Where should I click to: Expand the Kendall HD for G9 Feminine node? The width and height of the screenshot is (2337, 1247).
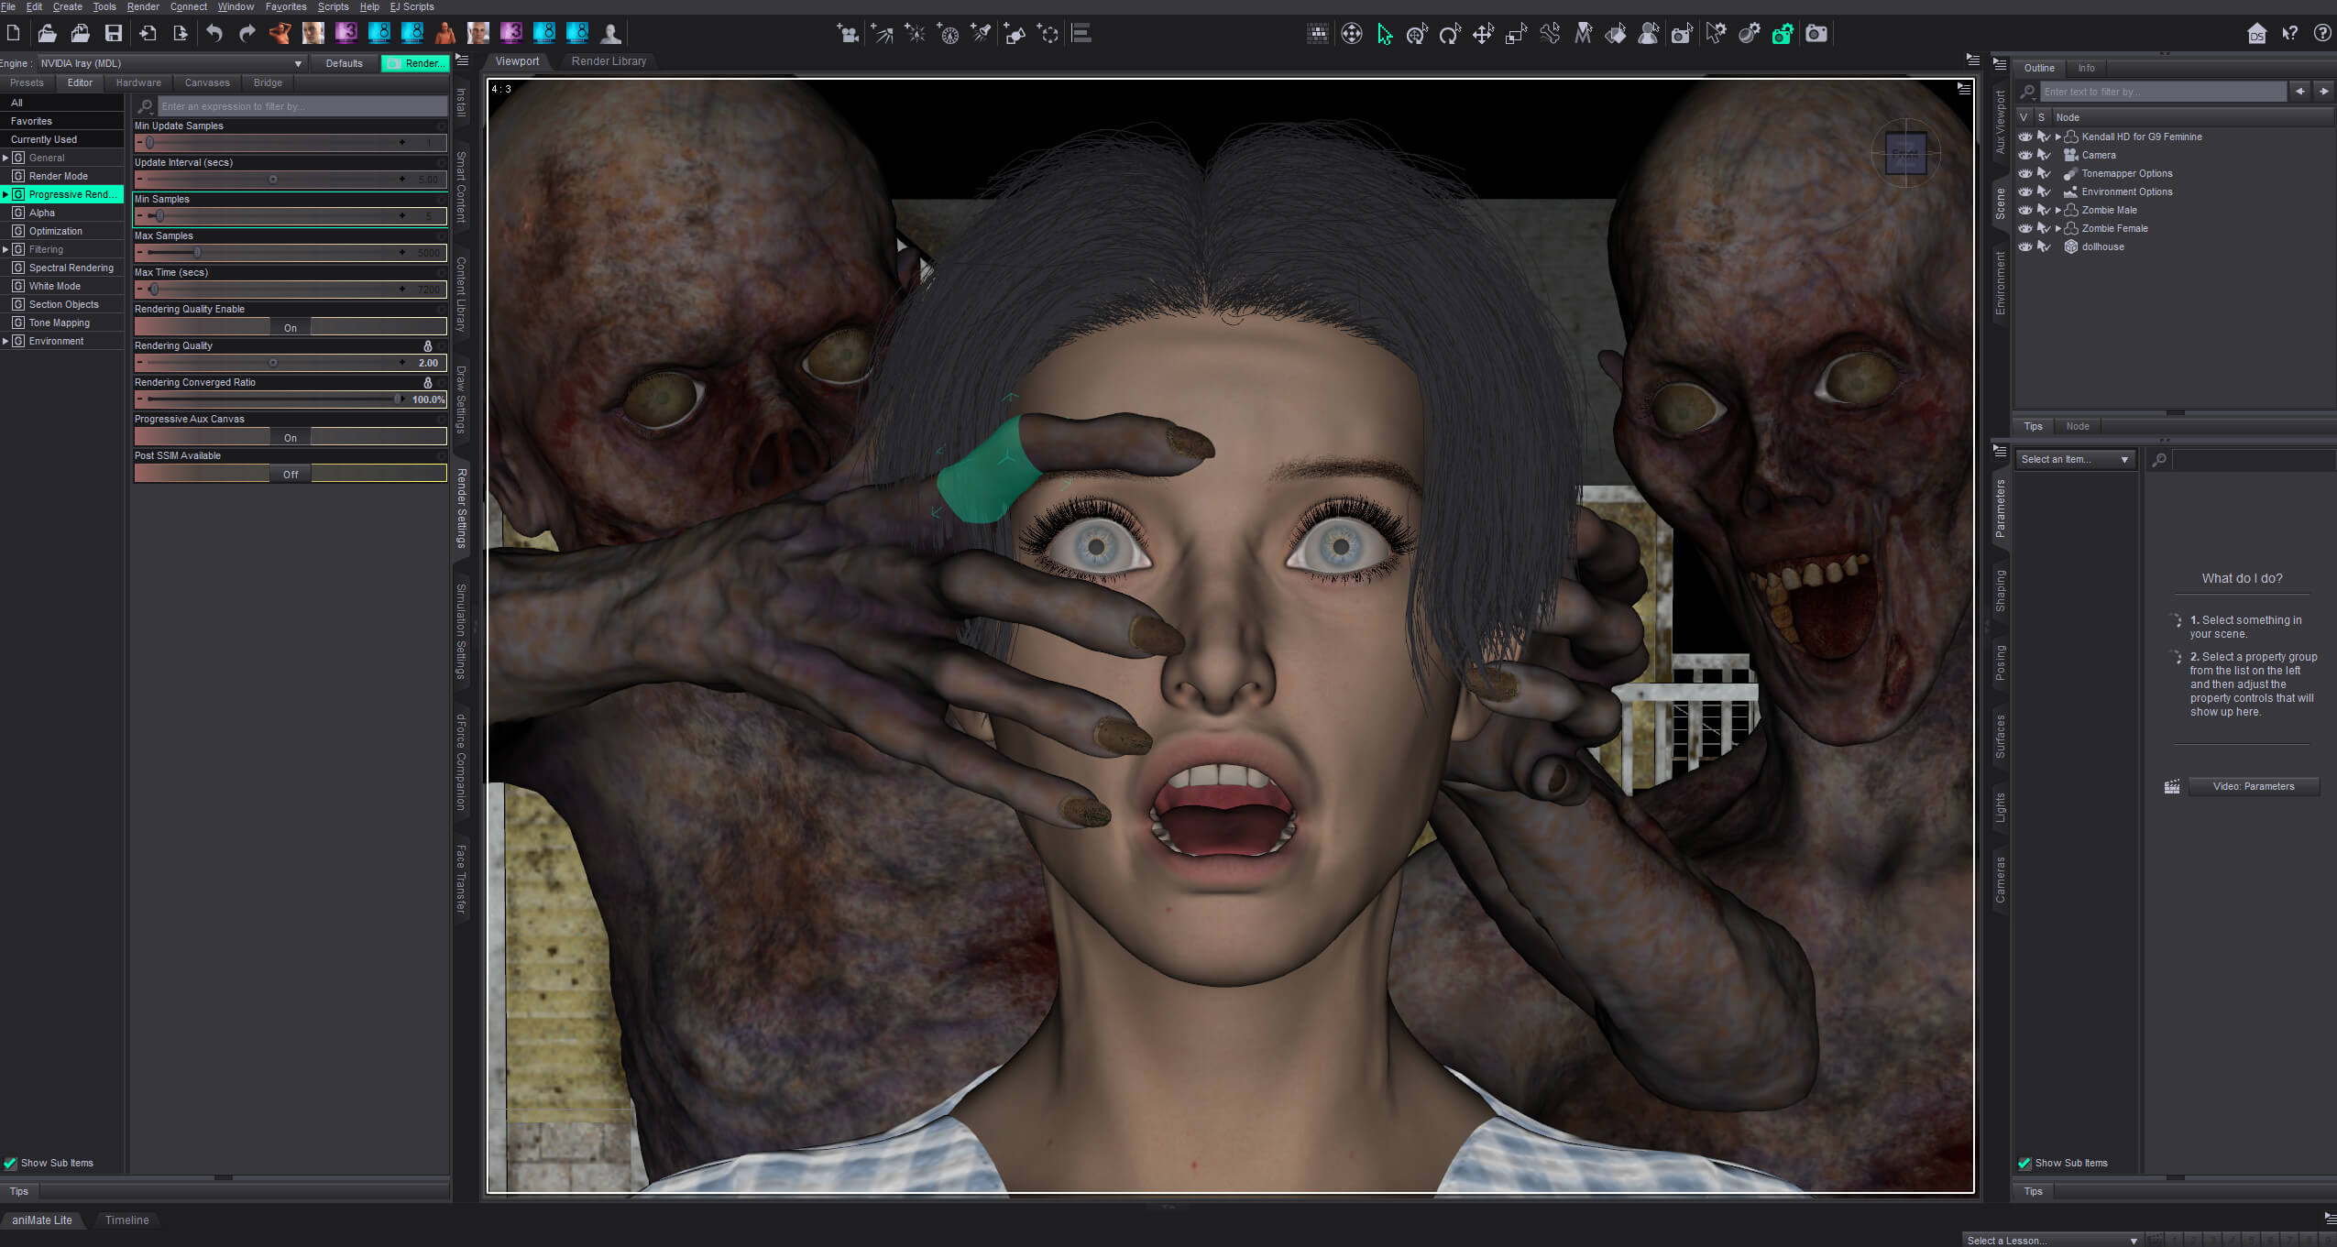click(x=2058, y=137)
